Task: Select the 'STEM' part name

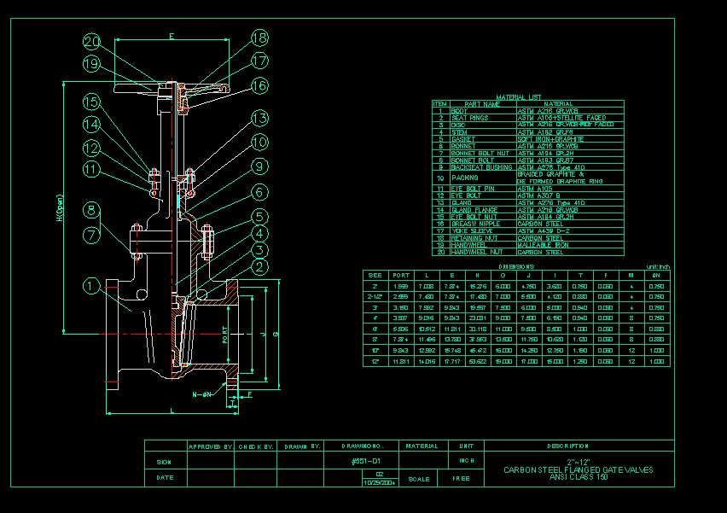Action: point(459,132)
